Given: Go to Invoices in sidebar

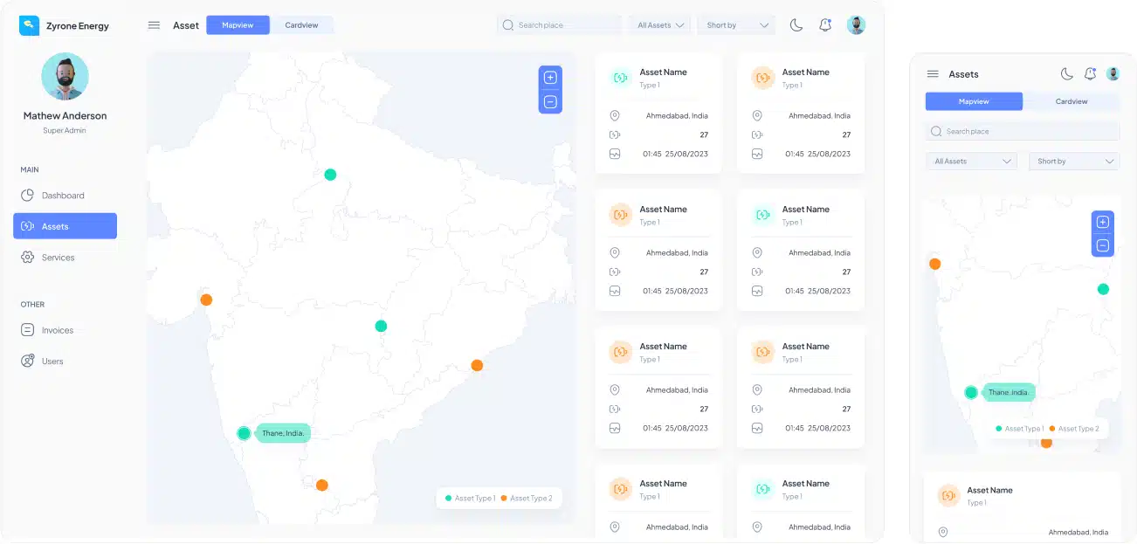Looking at the screenshot, I should [x=58, y=330].
